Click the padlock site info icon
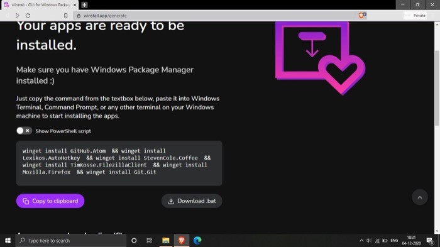440x247 pixels. click(x=79, y=16)
